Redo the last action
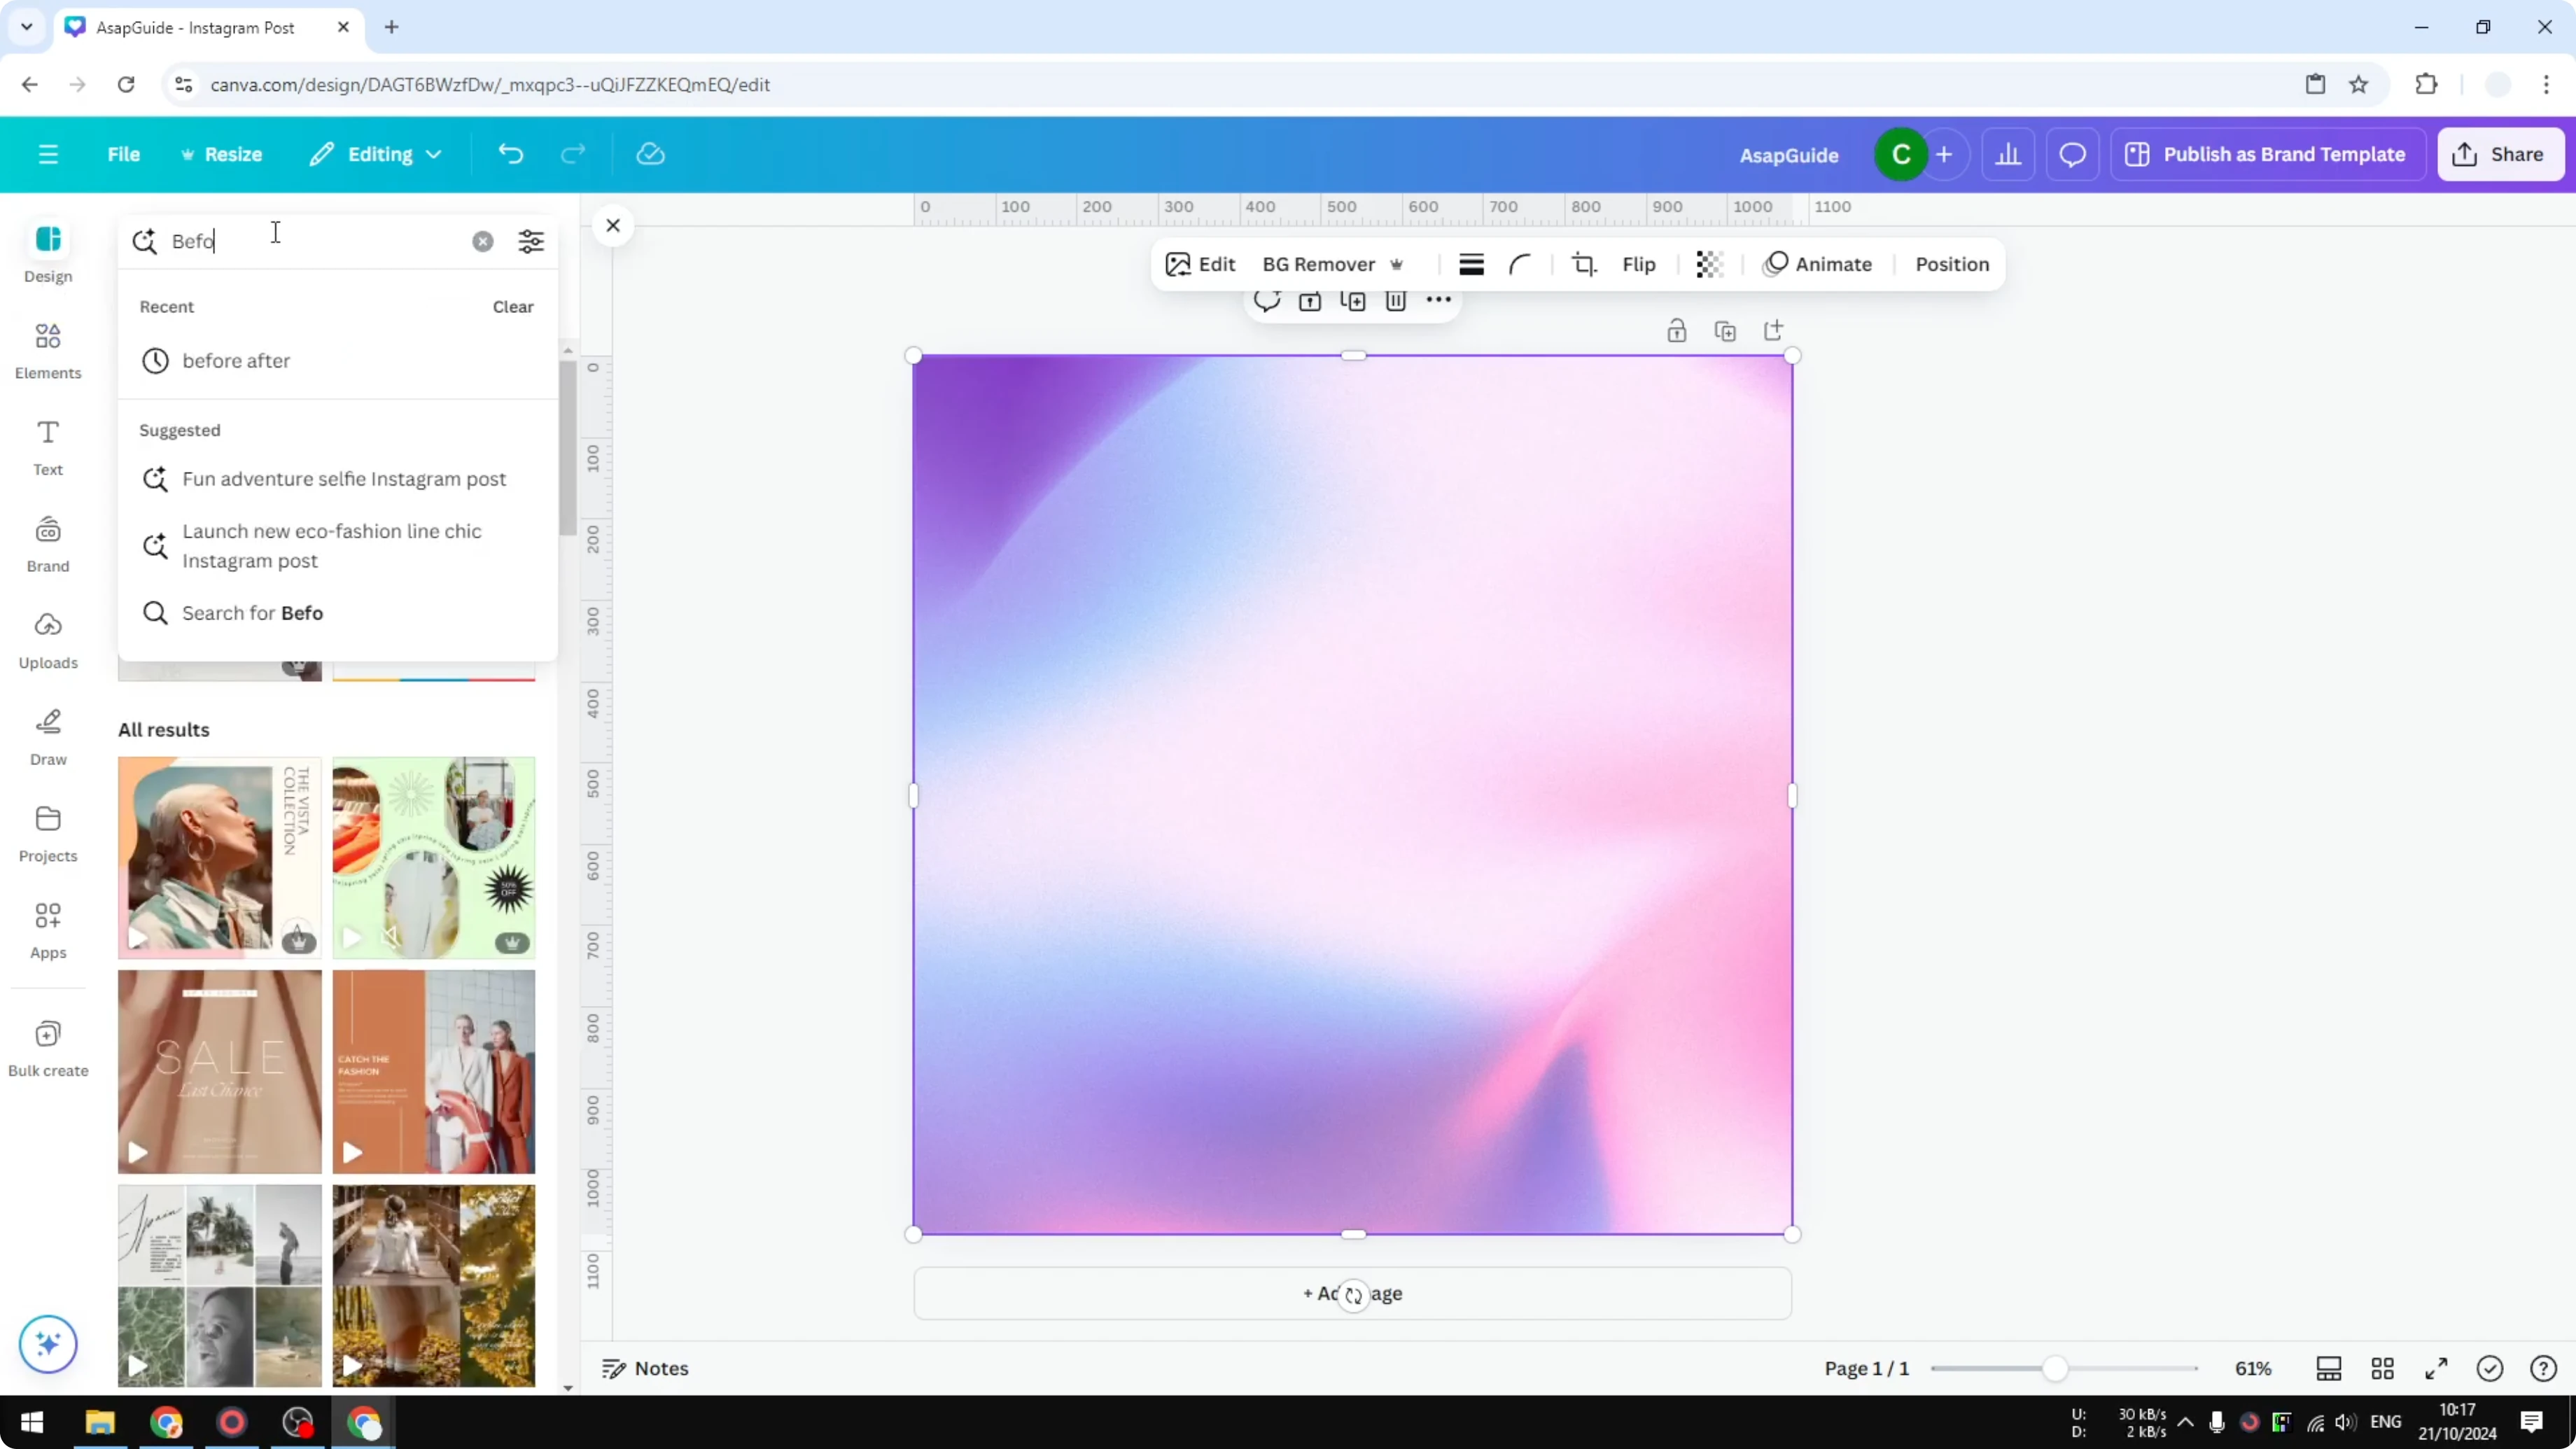 (x=573, y=154)
